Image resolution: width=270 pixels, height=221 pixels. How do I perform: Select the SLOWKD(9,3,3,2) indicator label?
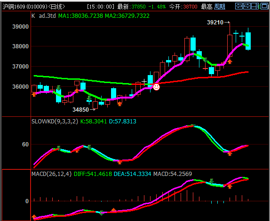55,122
